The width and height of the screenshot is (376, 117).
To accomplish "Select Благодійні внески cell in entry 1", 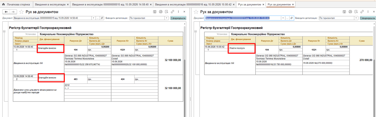I will 51,48.
